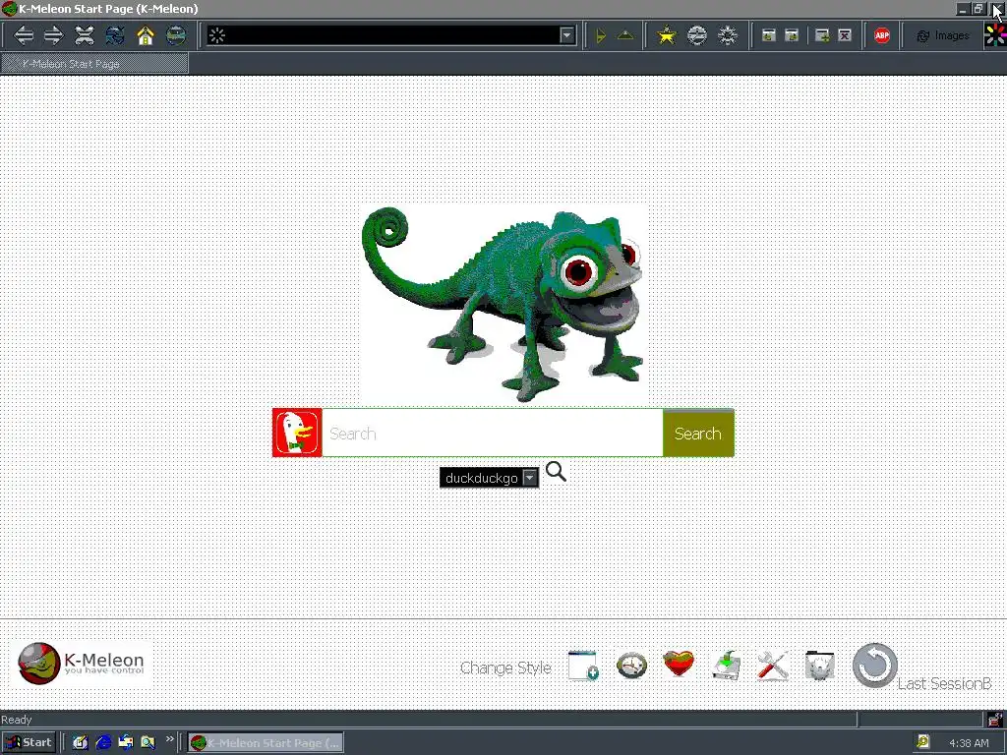The image size is (1007, 755).
Task: Click the K-Meleon you have control logo
Action: 82,664
